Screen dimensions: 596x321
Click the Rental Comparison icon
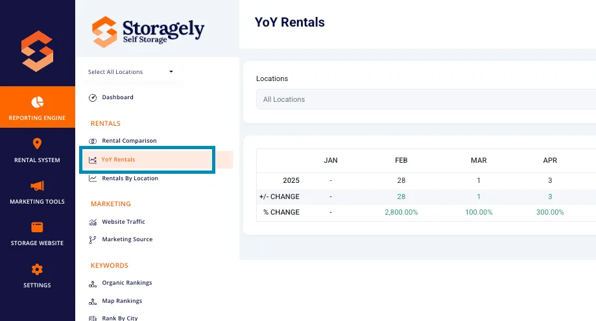93,141
